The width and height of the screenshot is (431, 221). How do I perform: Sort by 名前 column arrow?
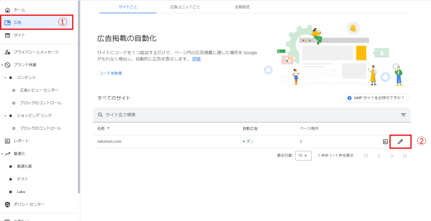pos(108,128)
